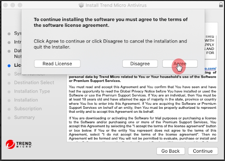The image size is (225, 161).
Task: Click the 'Click Agree to continue' instruction text
Action: [110, 44]
